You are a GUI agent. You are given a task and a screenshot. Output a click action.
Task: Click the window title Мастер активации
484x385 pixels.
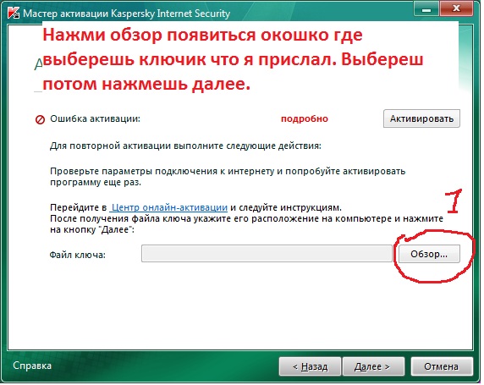(127, 14)
